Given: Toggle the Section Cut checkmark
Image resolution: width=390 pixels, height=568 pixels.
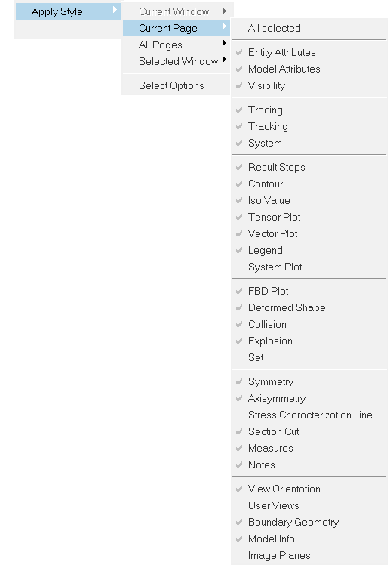Looking at the screenshot, I should tap(309, 432).
